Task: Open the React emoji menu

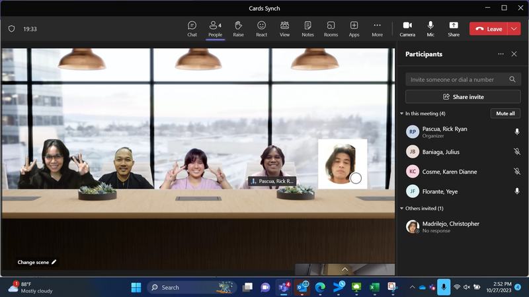Action: pos(261,28)
